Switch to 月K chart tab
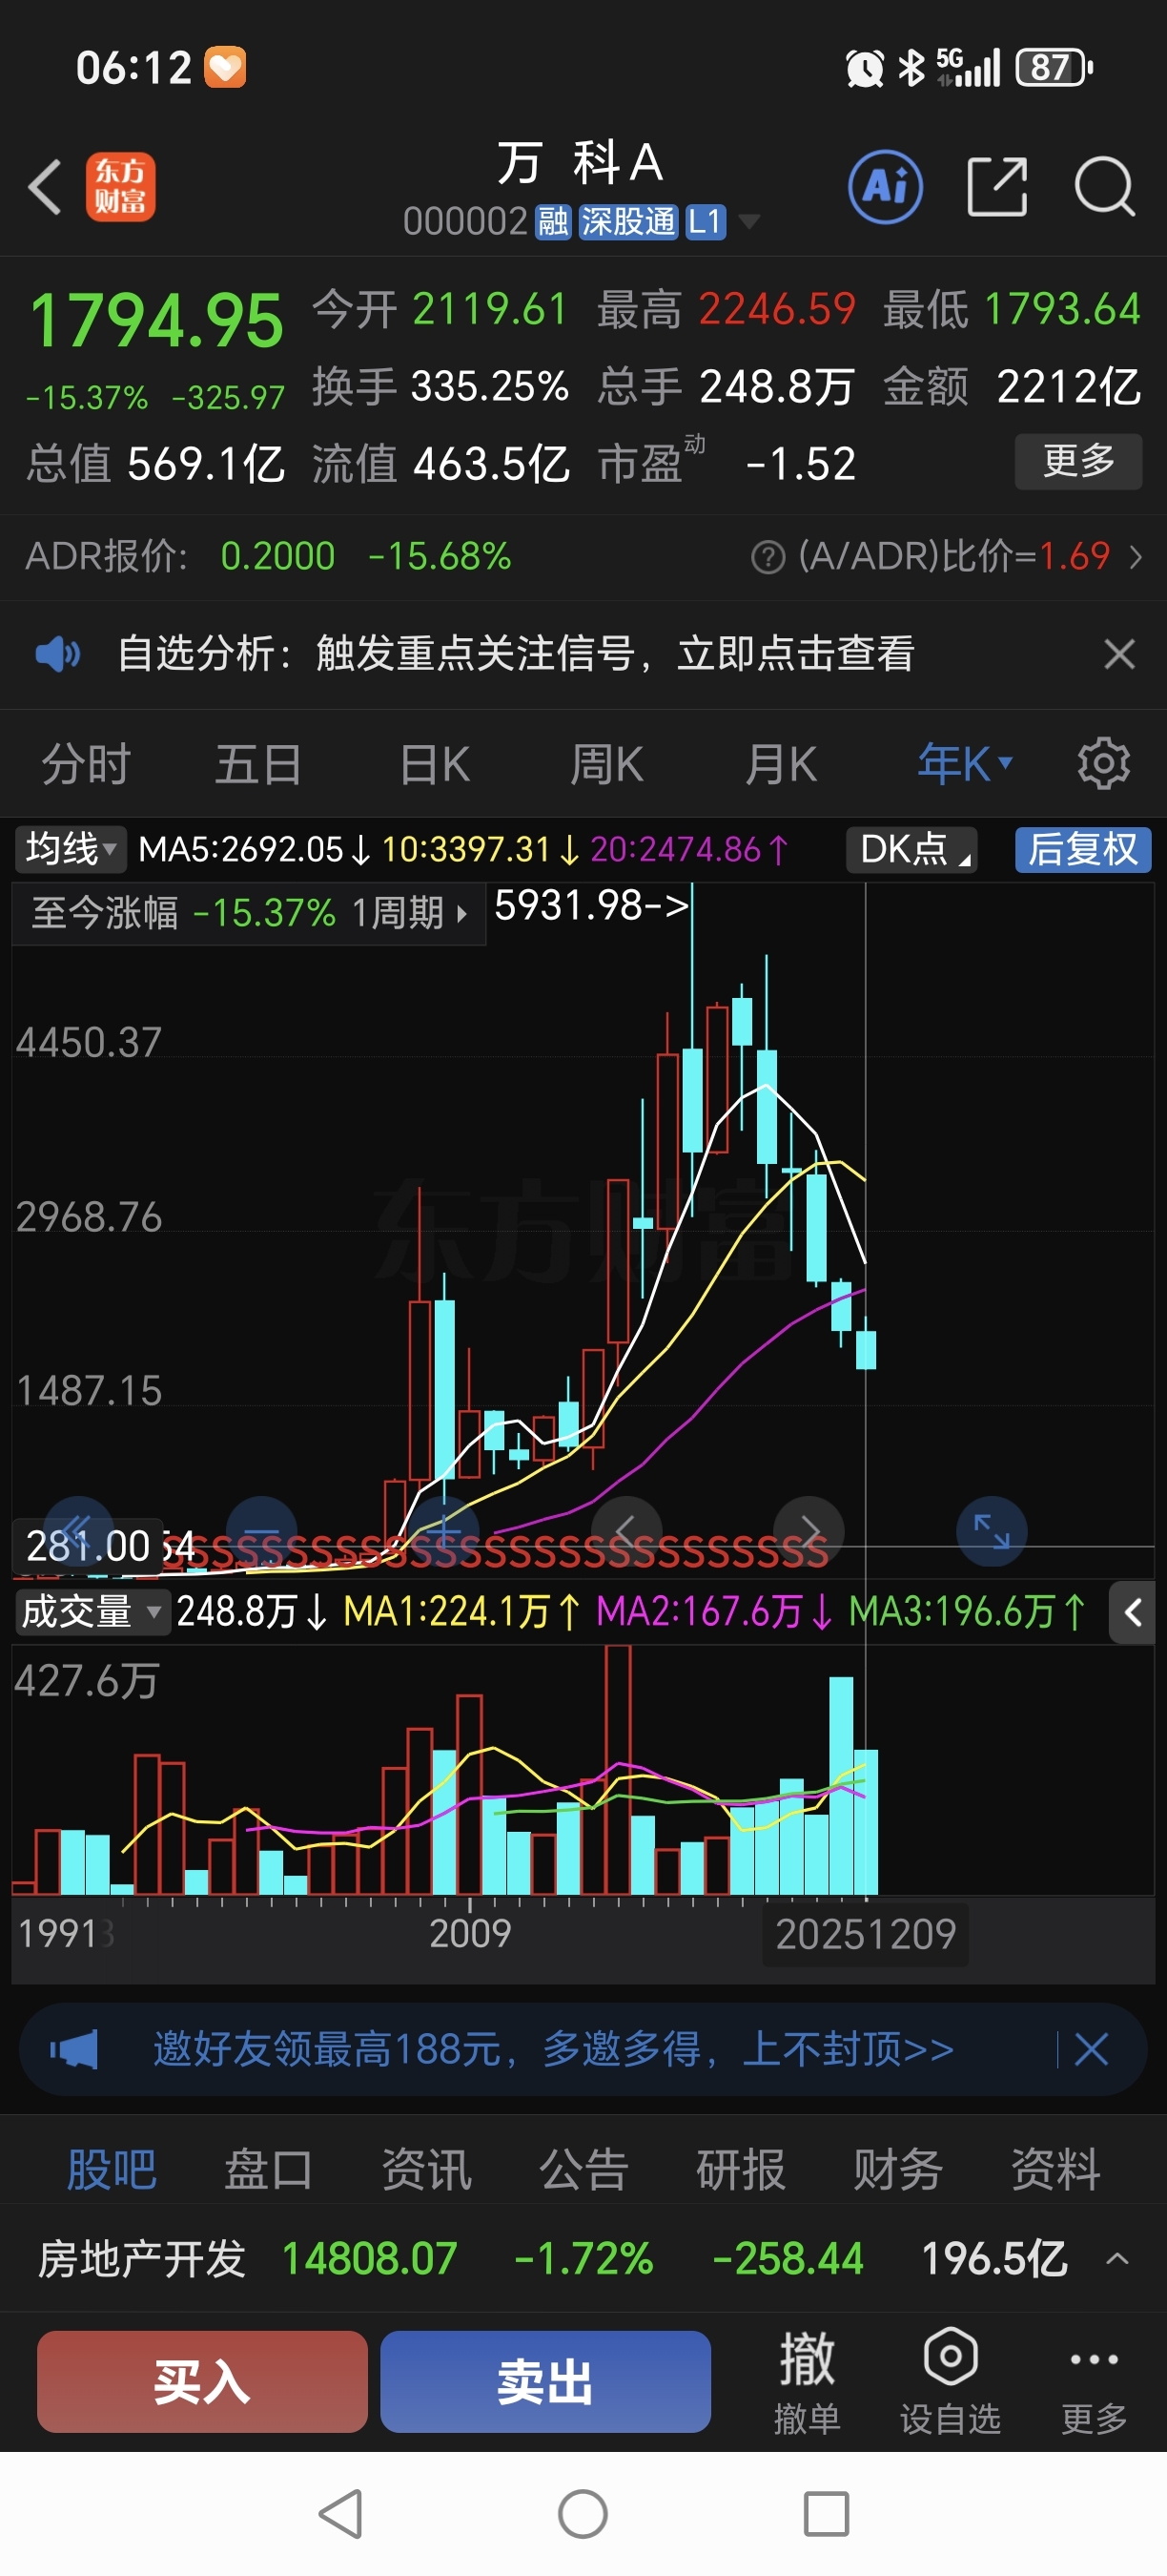This screenshot has height=2576, width=1167. coord(780,764)
